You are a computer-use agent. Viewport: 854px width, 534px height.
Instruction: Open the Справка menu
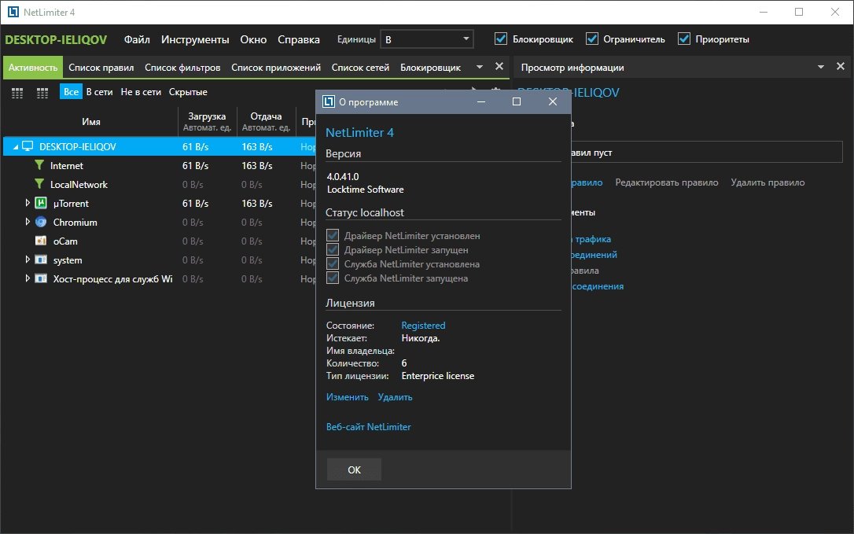pyautogui.click(x=299, y=39)
